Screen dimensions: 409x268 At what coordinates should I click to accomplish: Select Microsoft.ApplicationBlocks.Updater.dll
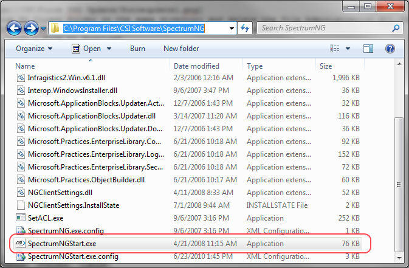pyautogui.click(x=92, y=116)
